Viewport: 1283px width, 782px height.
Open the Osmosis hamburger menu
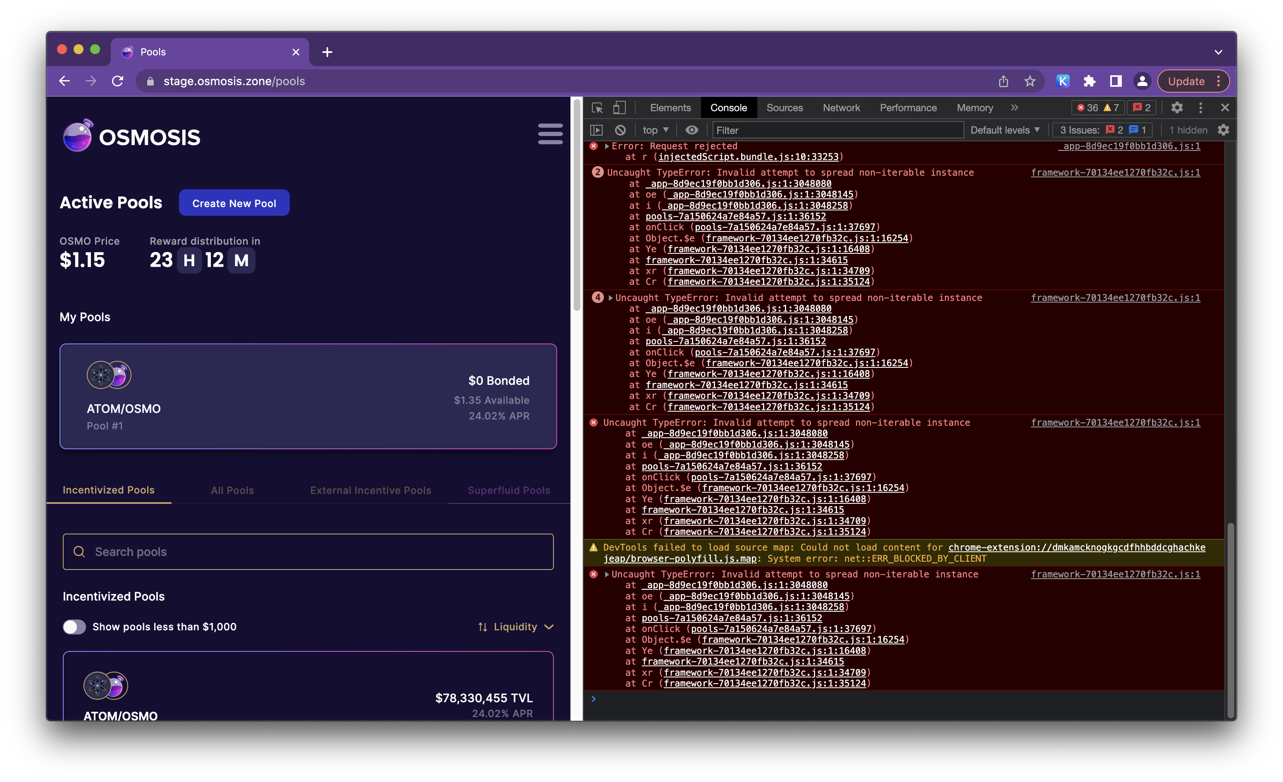[551, 134]
